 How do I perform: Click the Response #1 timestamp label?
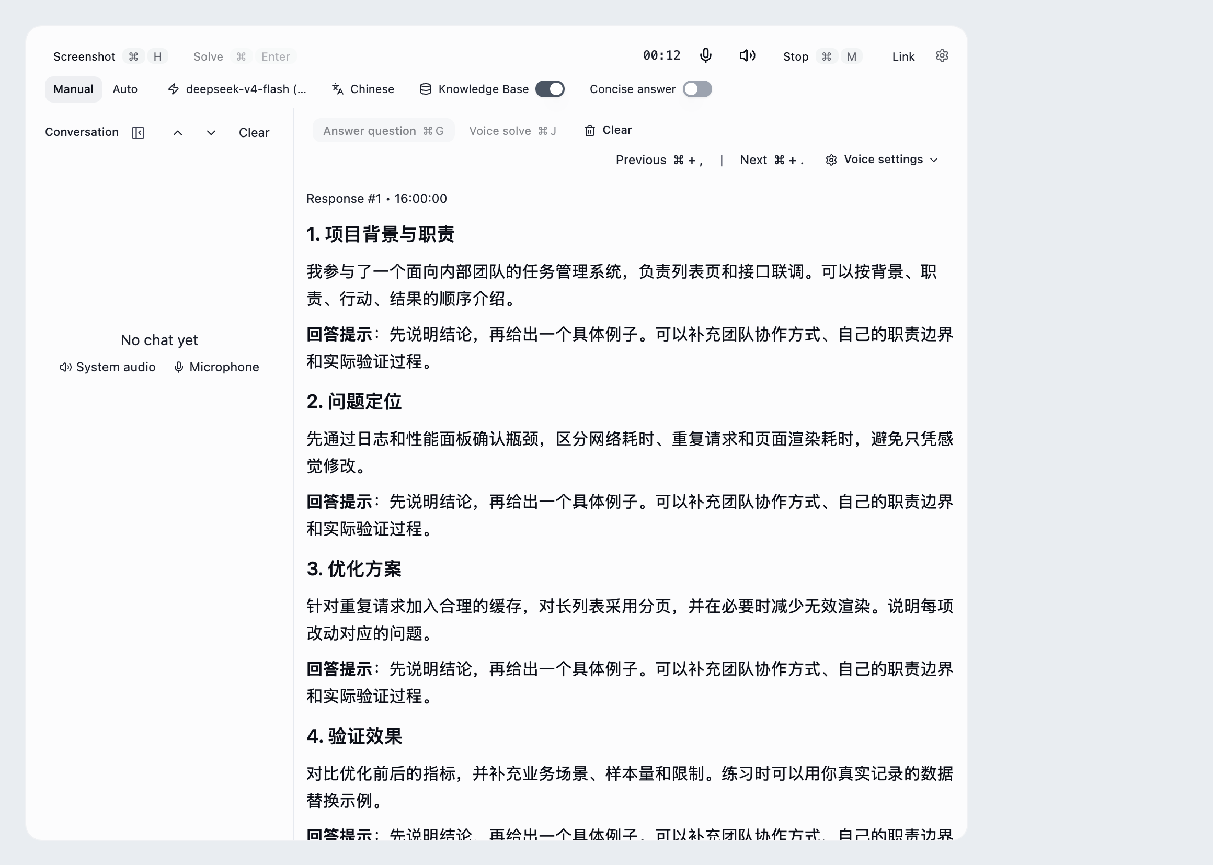(x=376, y=199)
